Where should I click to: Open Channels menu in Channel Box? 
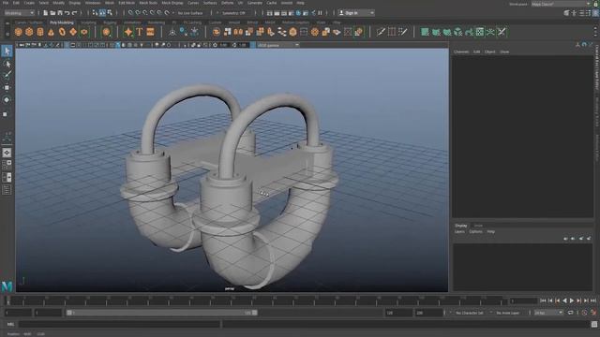[x=461, y=51]
